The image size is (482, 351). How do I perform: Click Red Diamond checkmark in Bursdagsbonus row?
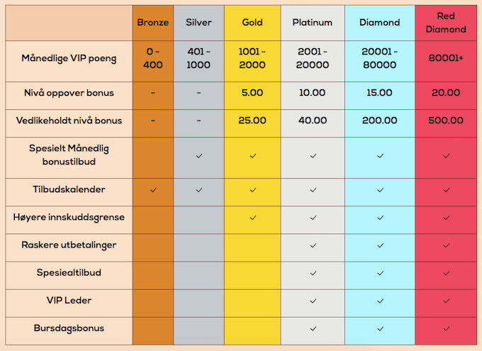(x=447, y=328)
